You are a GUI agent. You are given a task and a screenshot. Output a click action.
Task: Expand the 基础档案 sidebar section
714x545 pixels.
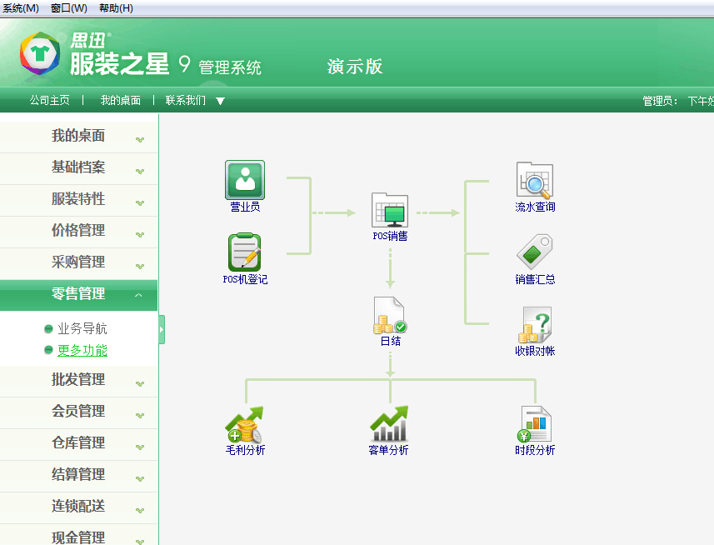coord(79,168)
